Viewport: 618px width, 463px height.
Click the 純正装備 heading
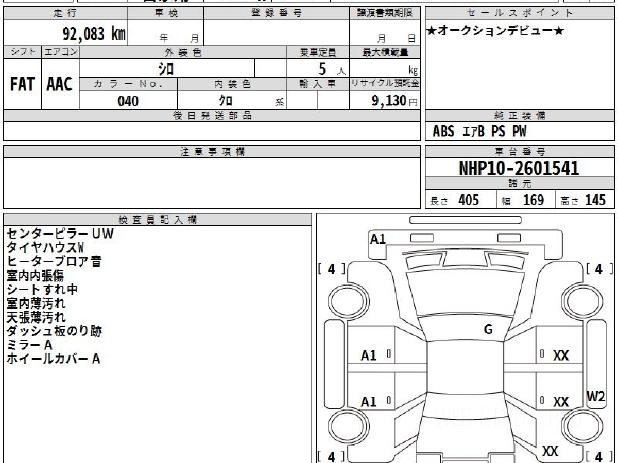pyautogui.click(x=520, y=116)
